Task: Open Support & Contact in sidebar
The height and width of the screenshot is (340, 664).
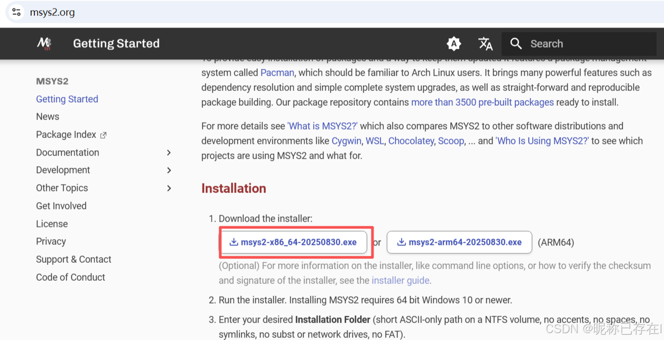Action: [x=74, y=259]
